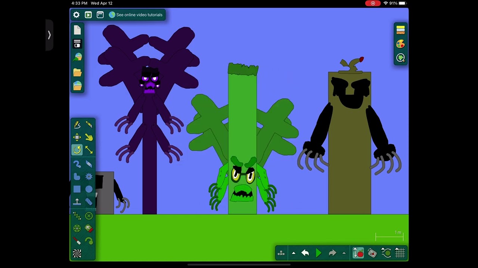Select the Laser pen tool
This screenshot has height=268, width=478.
tap(77, 241)
